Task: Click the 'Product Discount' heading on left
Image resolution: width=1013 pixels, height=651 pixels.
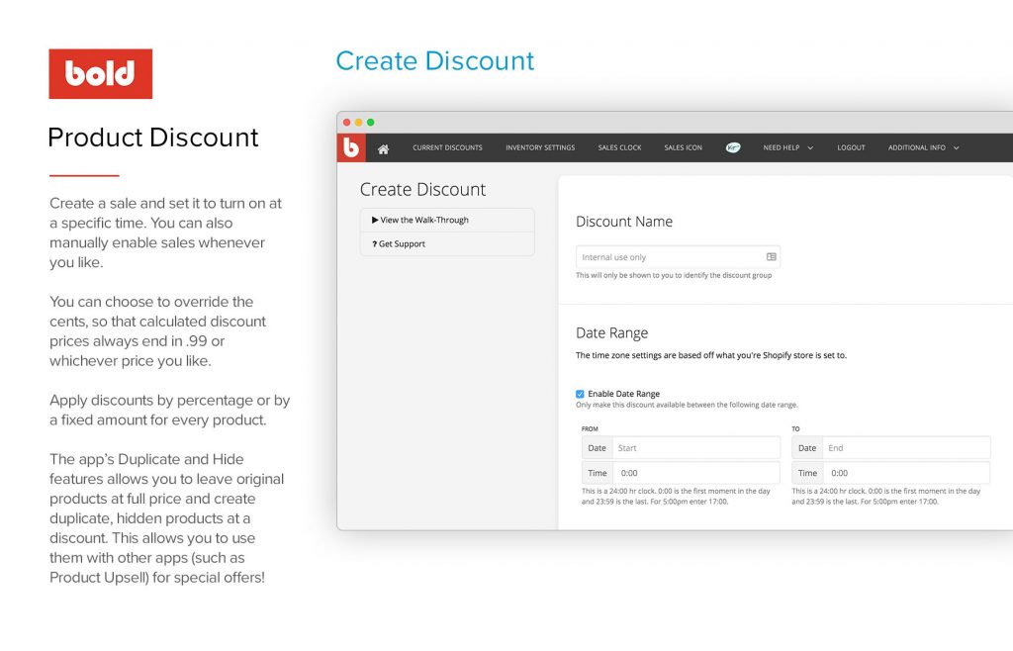Action: tap(153, 138)
